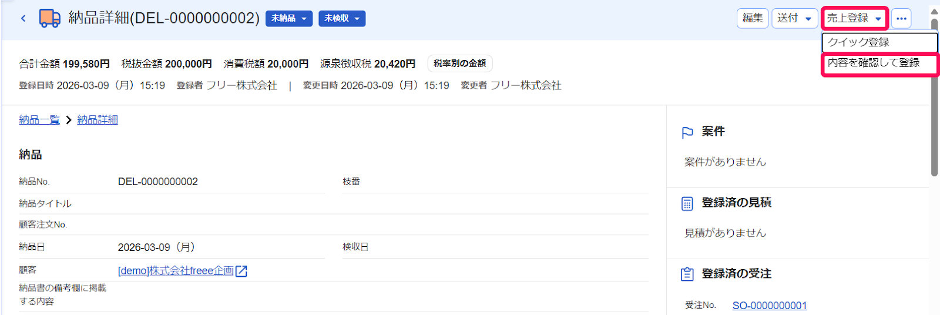This screenshot has width=940, height=315.
Task: Click the page title 納品詳細(DEL-0000000002)
Action: pos(164,18)
